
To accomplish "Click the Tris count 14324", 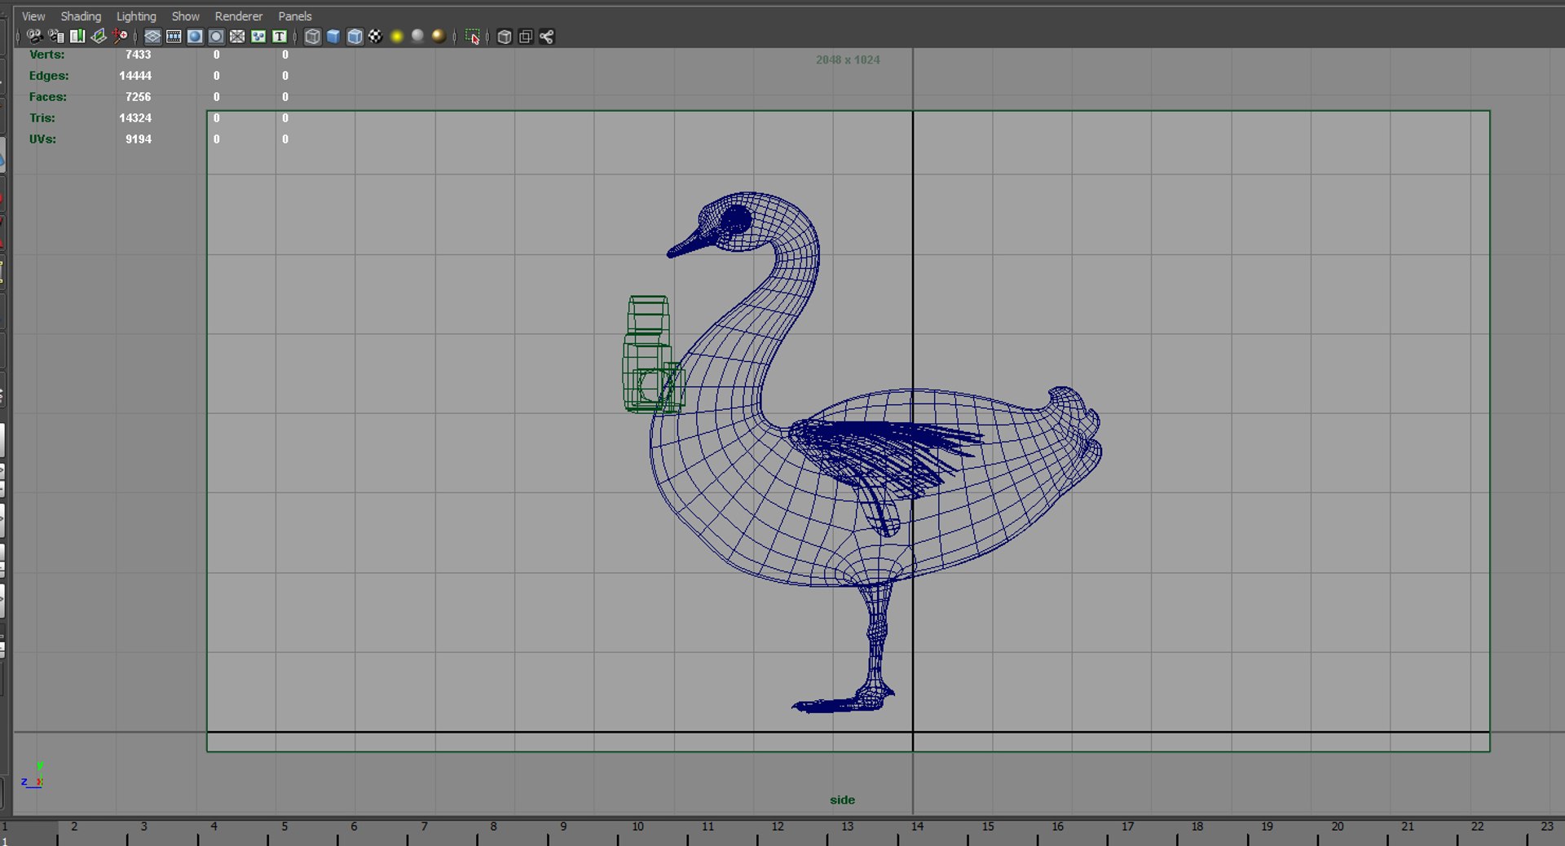I will (135, 118).
